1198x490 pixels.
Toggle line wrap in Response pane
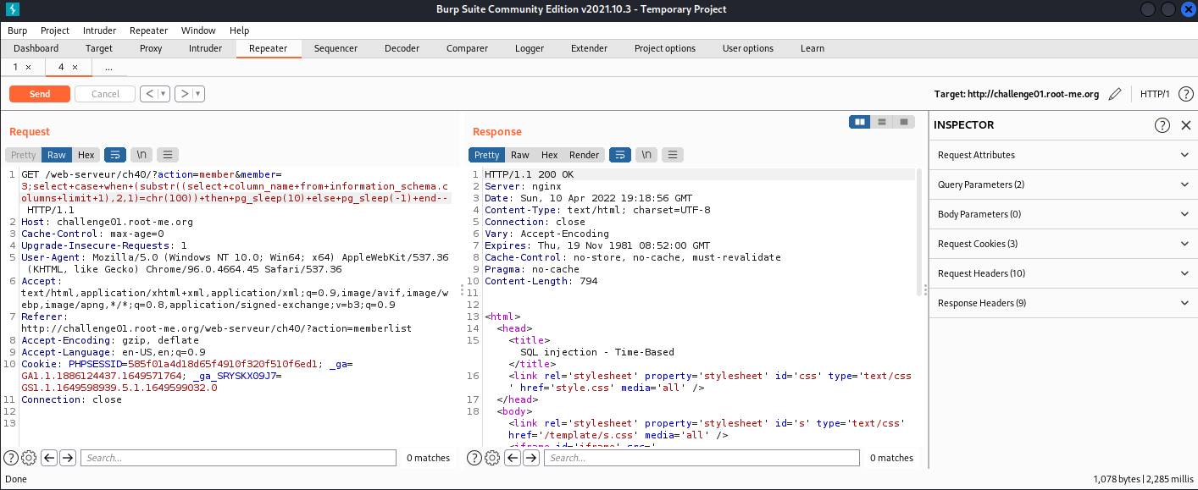click(x=619, y=155)
